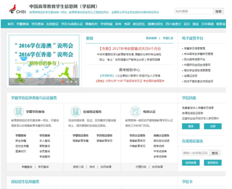
Task: Go to 图像校对 in the navigation bar
Action: click(91, 24)
